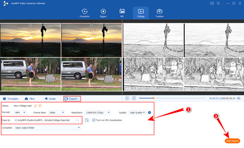Select the bottom-right van collage cell
This screenshot has width=244, height=148.
(x=91, y=74)
